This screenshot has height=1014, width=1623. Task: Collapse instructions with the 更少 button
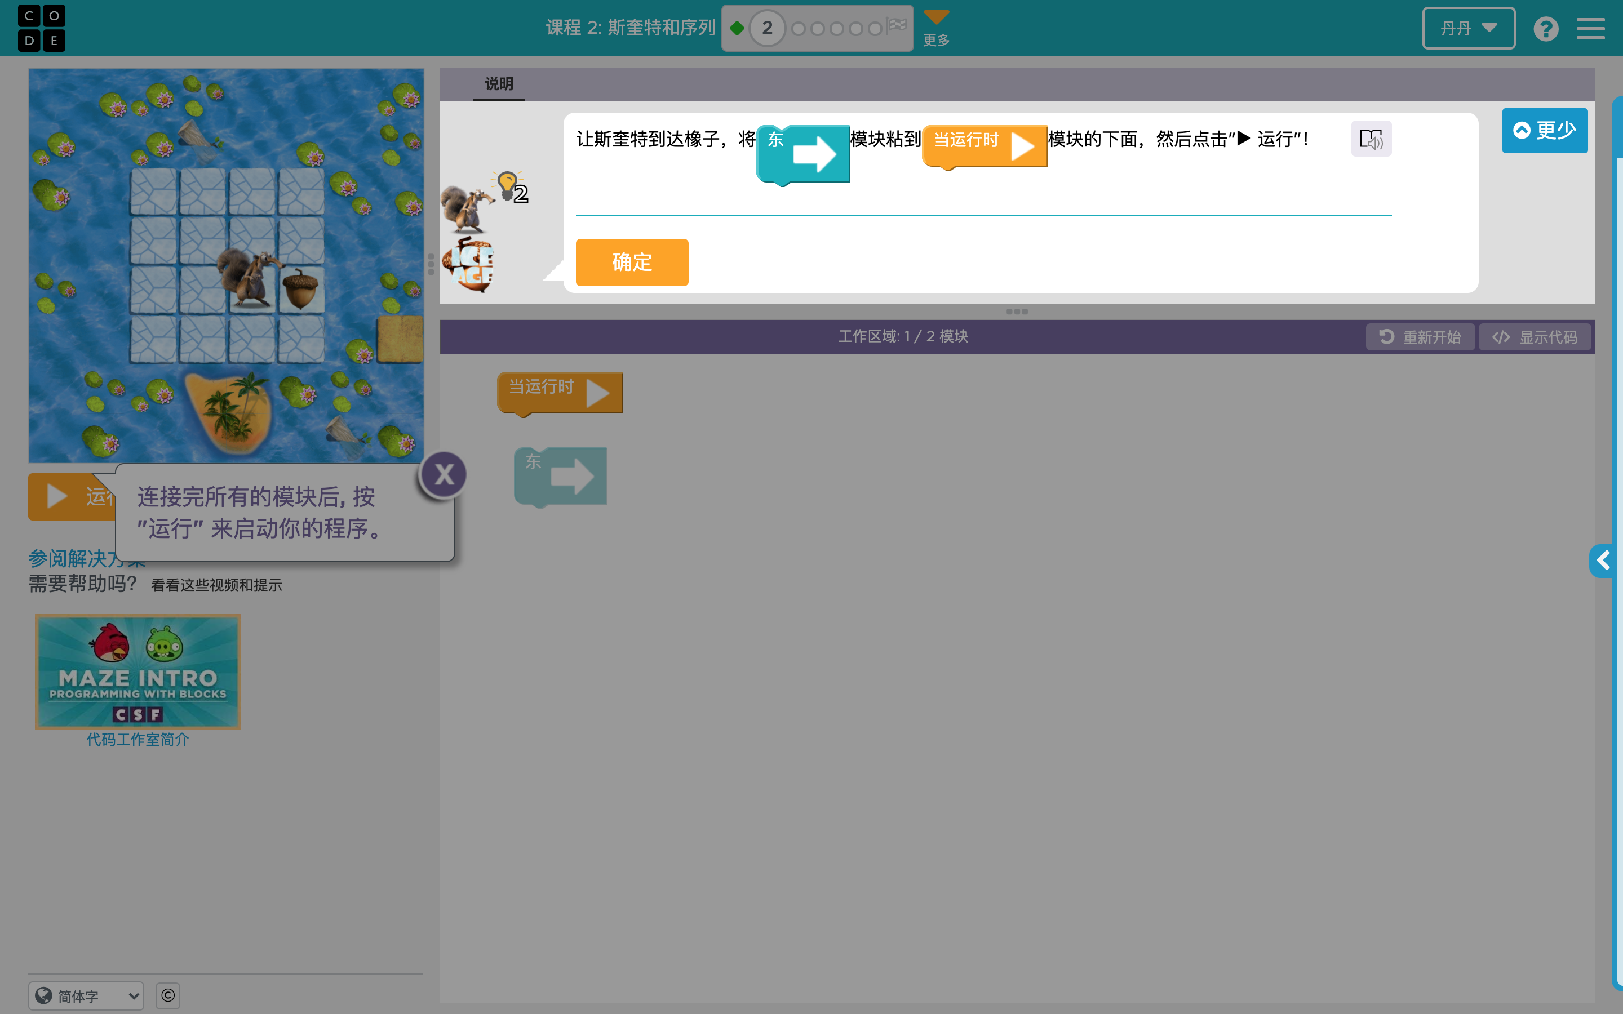click(x=1545, y=130)
